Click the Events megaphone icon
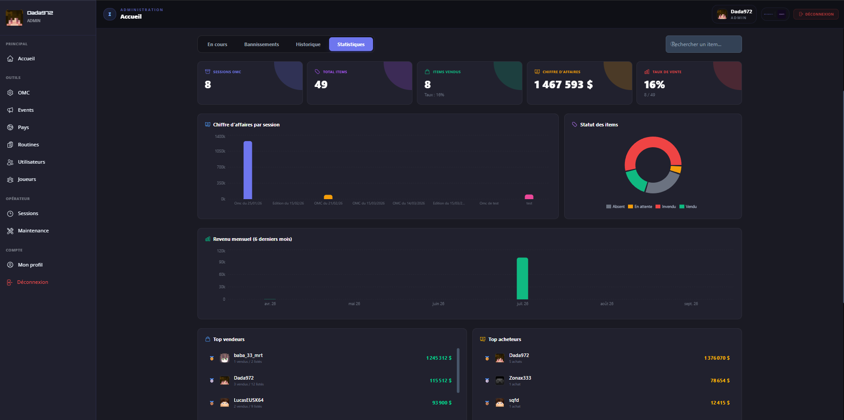The width and height of the screenshot is (844, 420). pos(10,110)
